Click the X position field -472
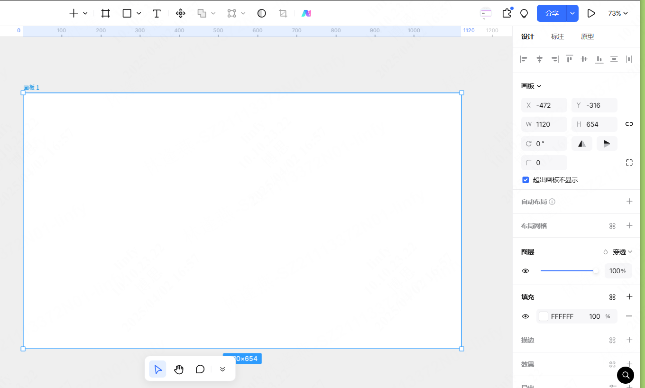Viewport: 645px width, 388px height. tap(544, 105)
